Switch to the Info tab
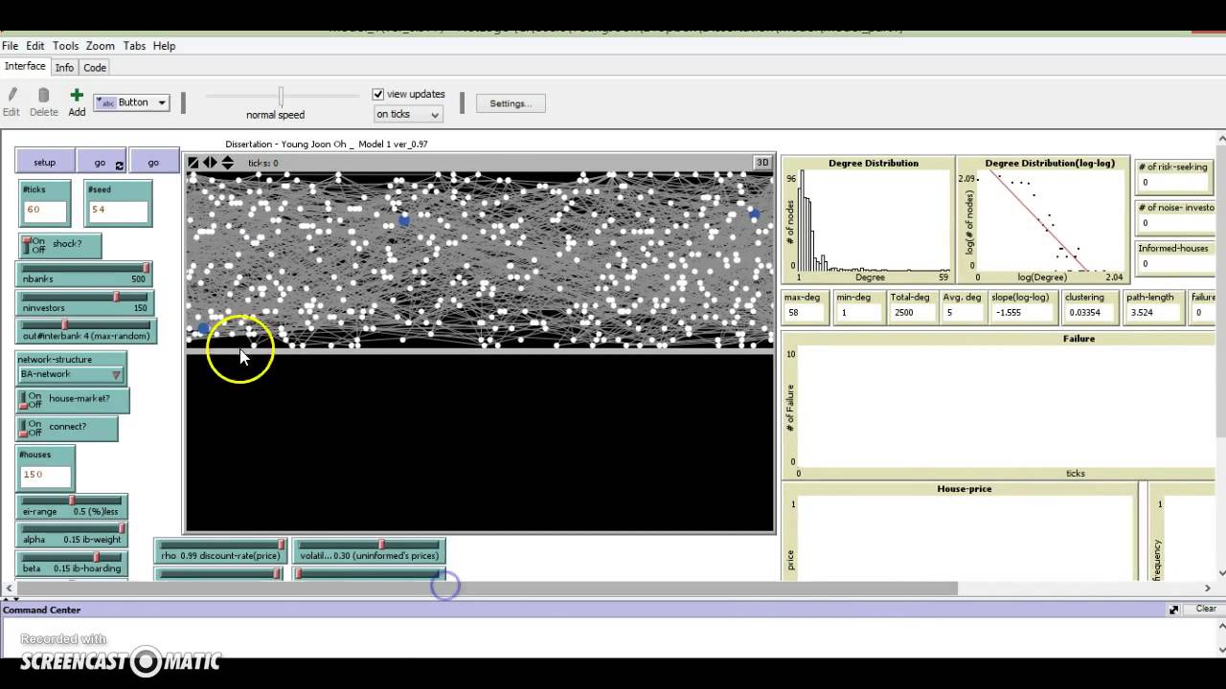The width and height of the screenshot is (1226, 689). pyautogui.click(x=64, y=67)
